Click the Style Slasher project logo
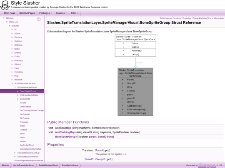Image resolution: width=225 pixels, height=168 pixels. click(x=5, y=5)
